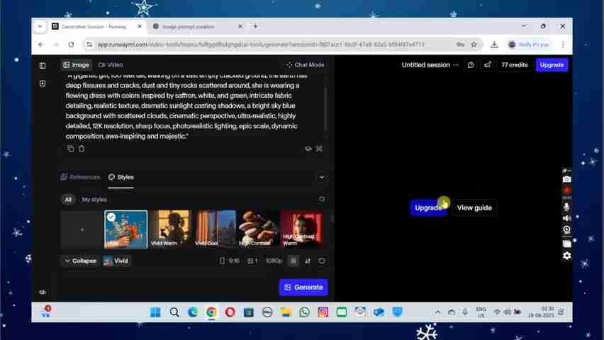The height and width of the screenshot is (340, 604).
Task: Open the Vivid style chip
Action: tap(117, 261)
